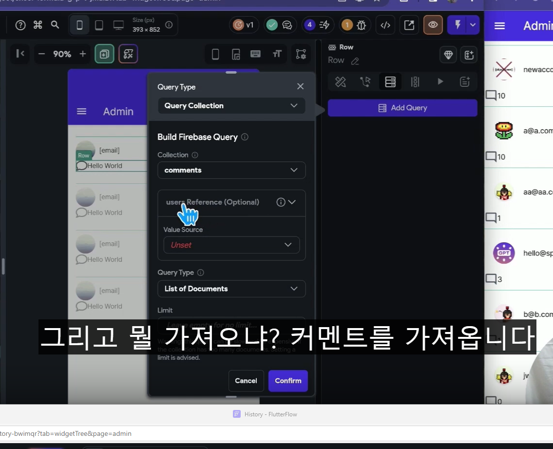This screenshot has width=553, height=449.
Task: Toggle the preview eye button
Action: (x=433, y=25)
